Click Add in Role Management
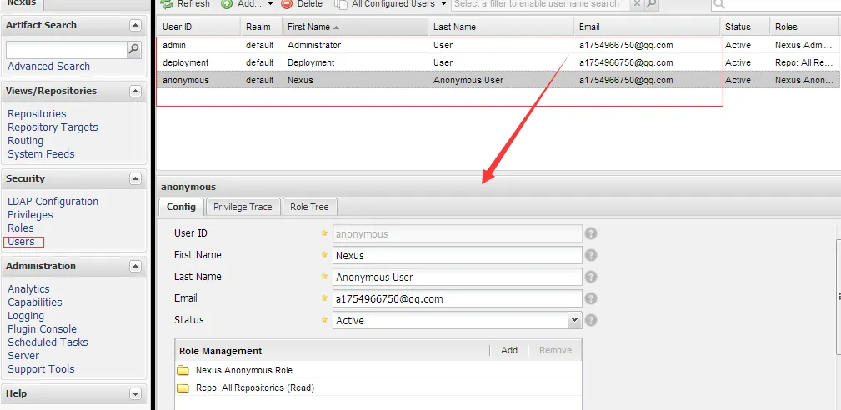Screen dimensions: 841x410 [509, 350]
